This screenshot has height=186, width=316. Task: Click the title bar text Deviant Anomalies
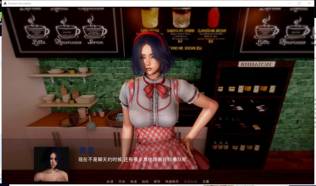click(x=20, y=3)
